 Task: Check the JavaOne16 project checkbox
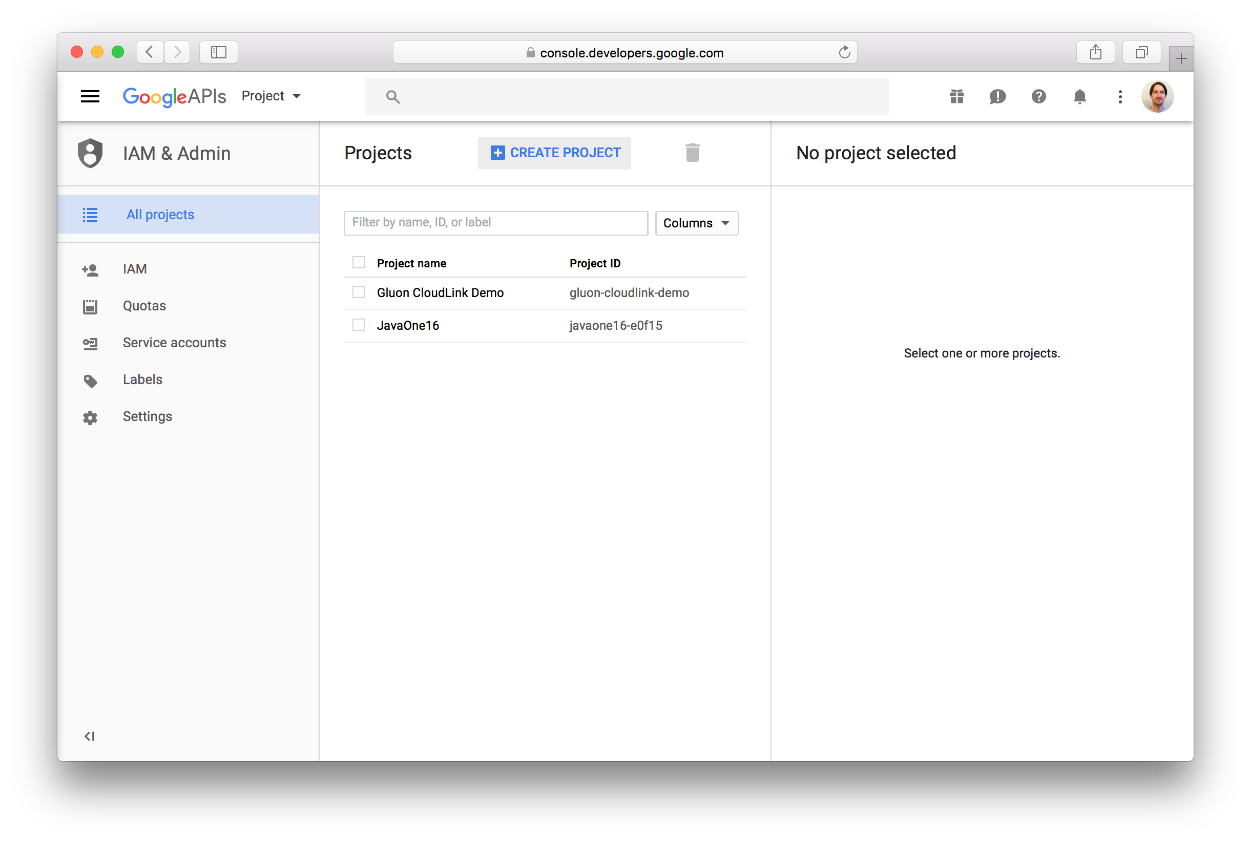[358, 325]
